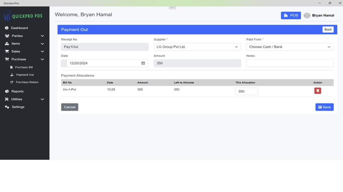Click the Back button in header
This screenshot has height=192, width=343.
coord(328,29)
